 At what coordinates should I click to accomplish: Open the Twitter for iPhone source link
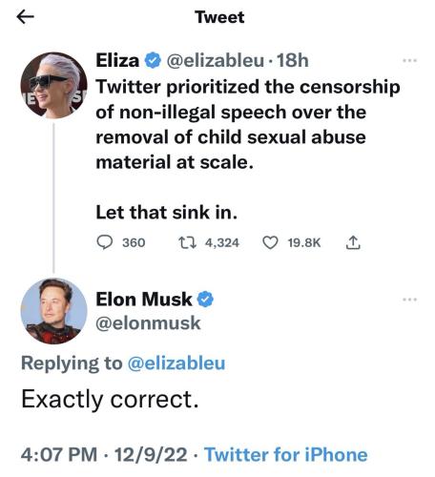tap(286, 454)
